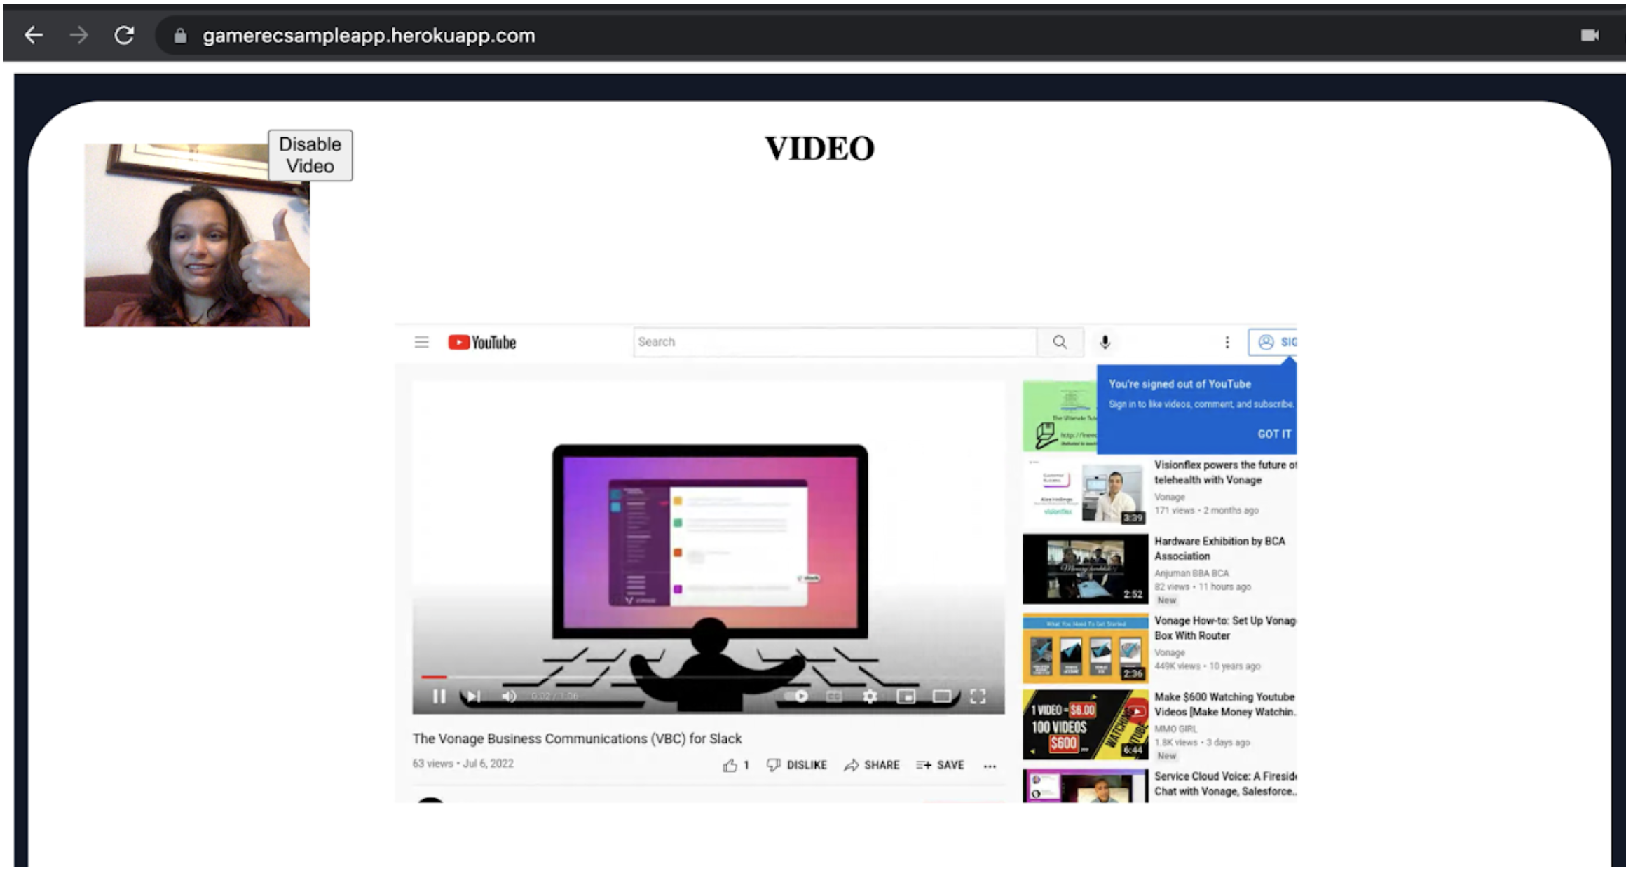1626x887 pixels.
Task: Click the 'Visionflex powers the future' title
Action: (1225, 472)
